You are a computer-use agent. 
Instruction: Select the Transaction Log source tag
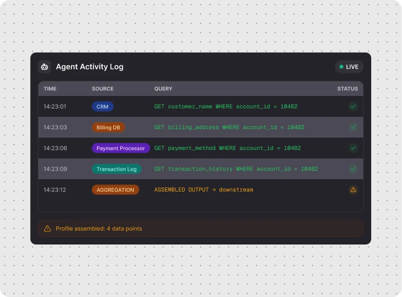coord(116,169)
